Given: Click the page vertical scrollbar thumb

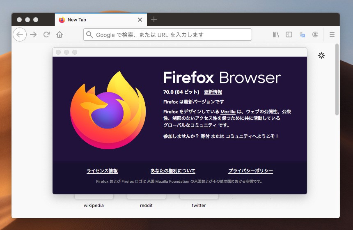Looking at the screenshot, I should 337,79.
